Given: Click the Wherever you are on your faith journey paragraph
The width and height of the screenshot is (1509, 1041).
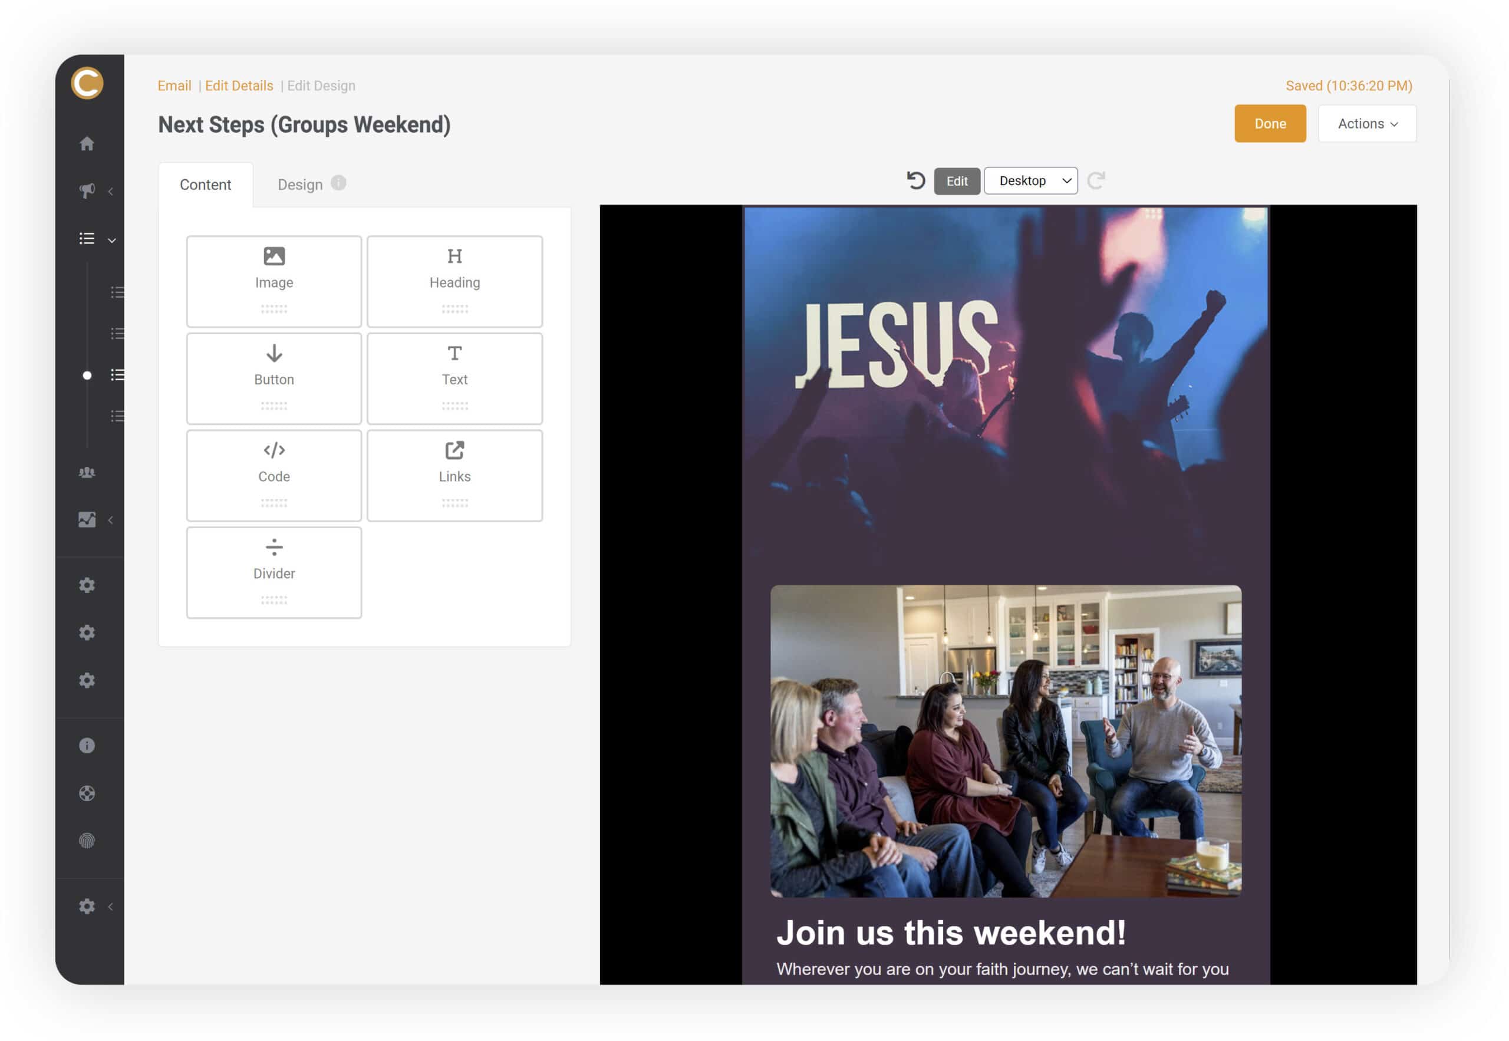Looking at the screenshot, I should click(x=1004, y=970).
